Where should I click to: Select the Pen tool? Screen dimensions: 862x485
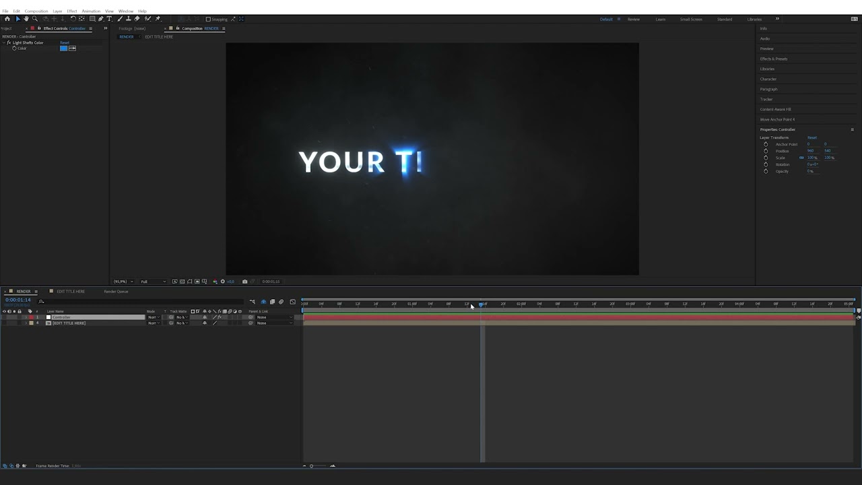click(101, 19)
